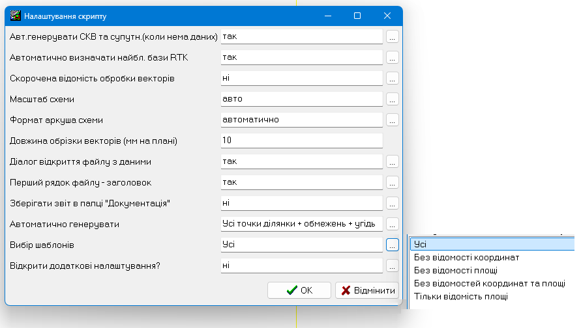Screen dimensions: 581x328
Task: Open the Масштаб схеми options button
Action: [392, 99]
